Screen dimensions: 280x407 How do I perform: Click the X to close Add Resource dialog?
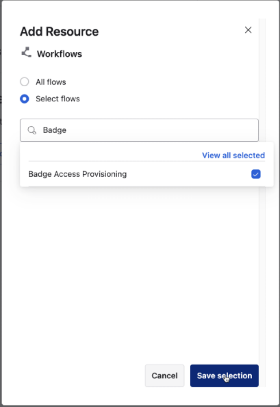pyautogui.click(x=248, y=30)
